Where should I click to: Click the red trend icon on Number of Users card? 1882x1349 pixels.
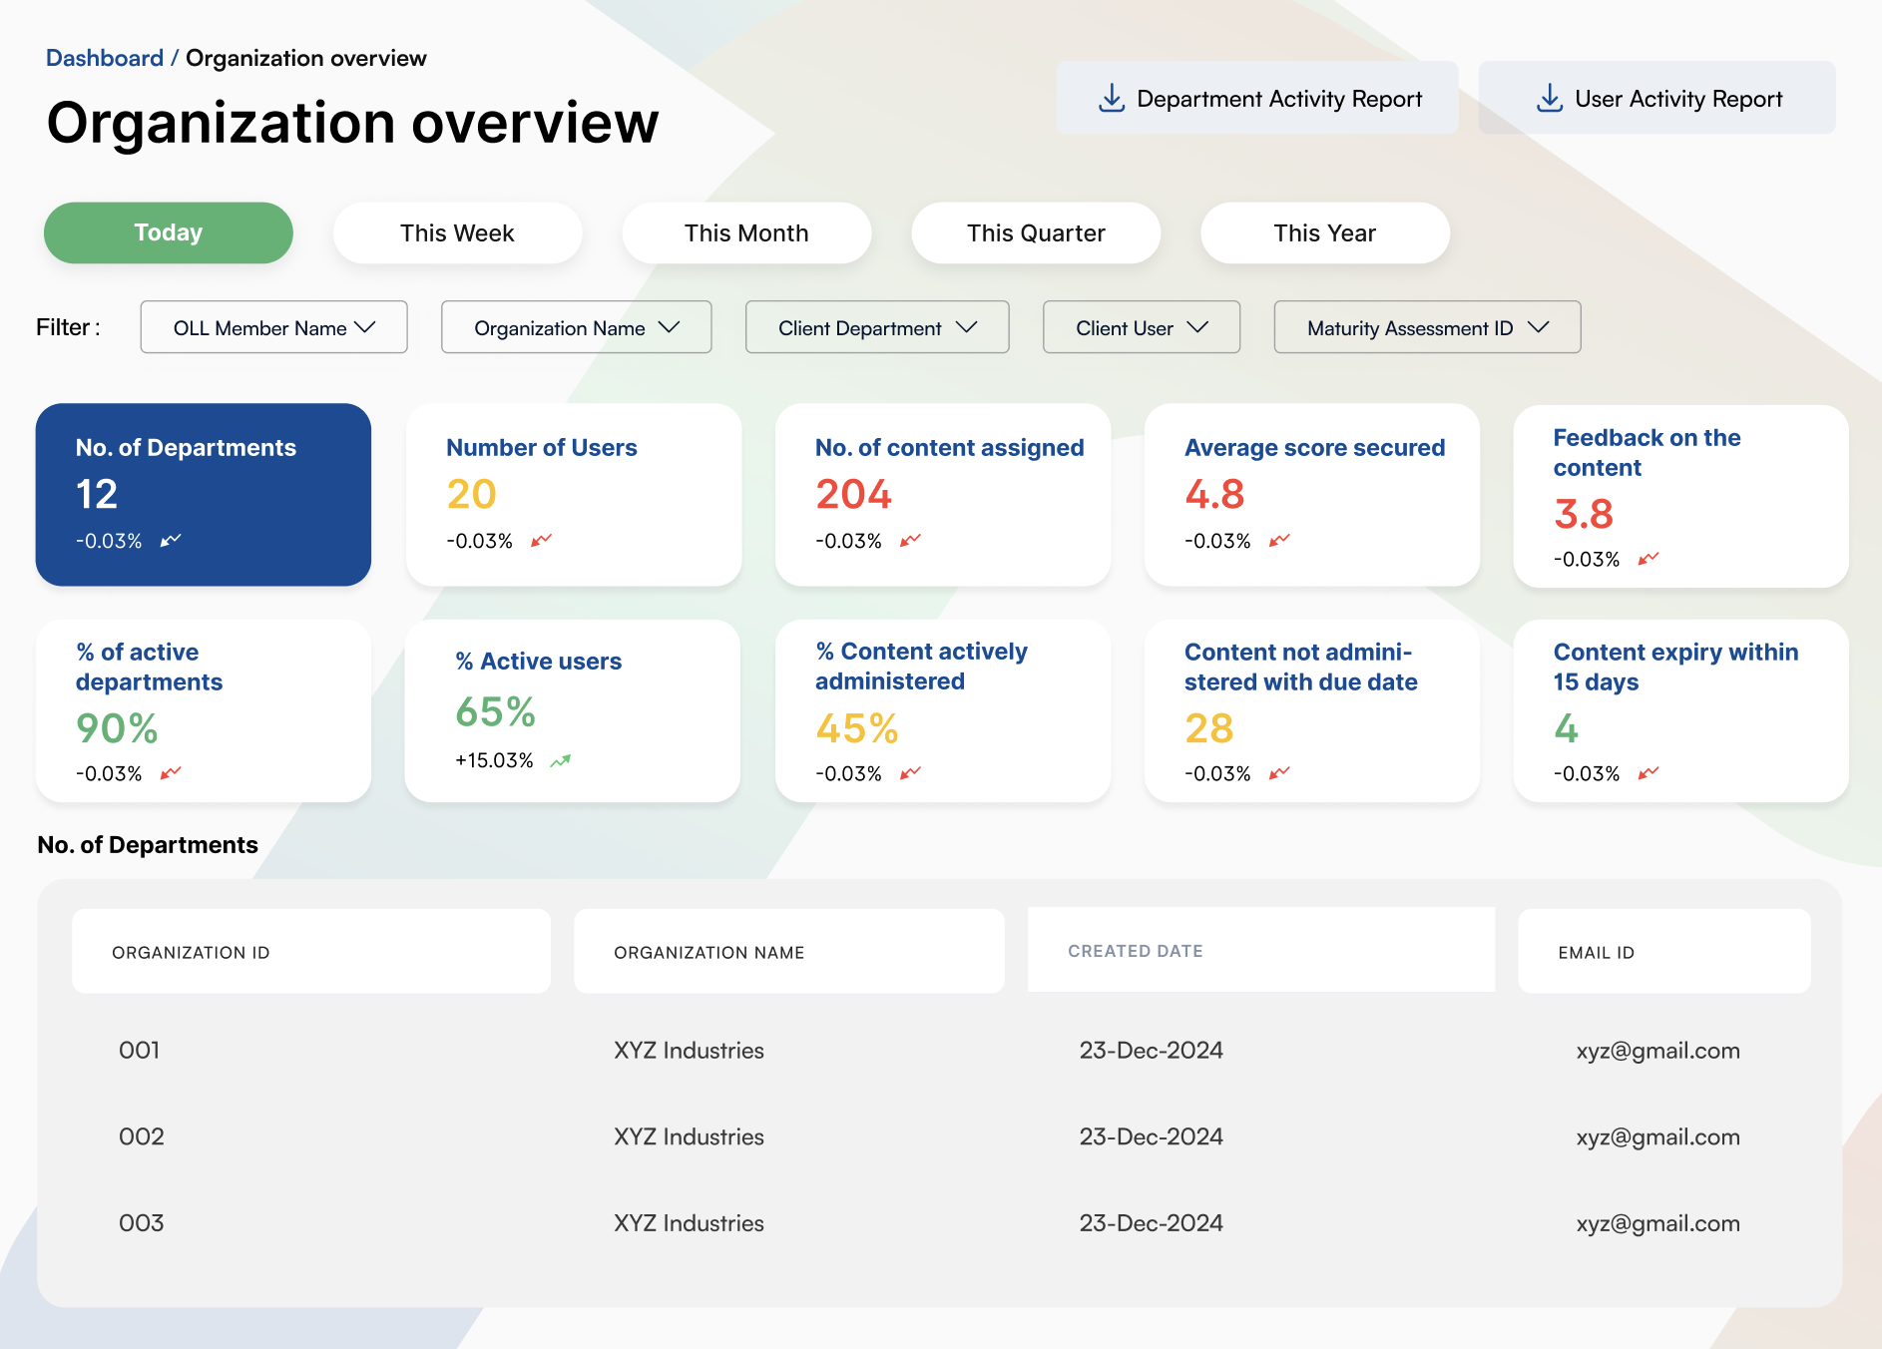click(540, 541)
